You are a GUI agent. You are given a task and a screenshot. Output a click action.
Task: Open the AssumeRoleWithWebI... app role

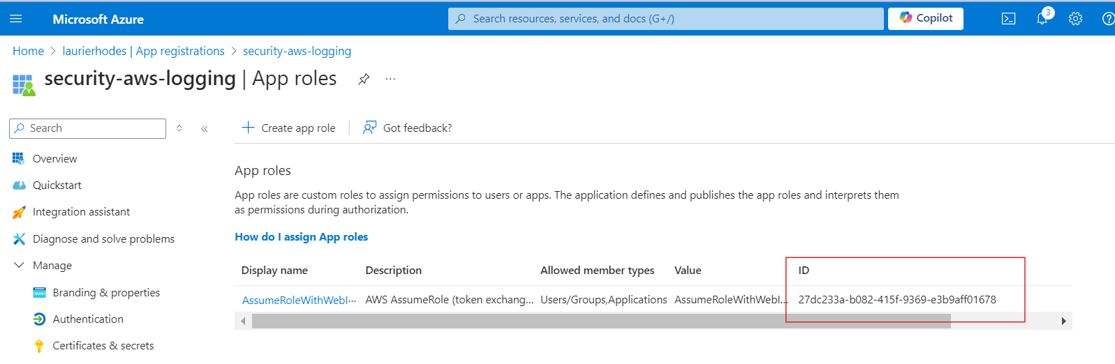pos(299,300)
